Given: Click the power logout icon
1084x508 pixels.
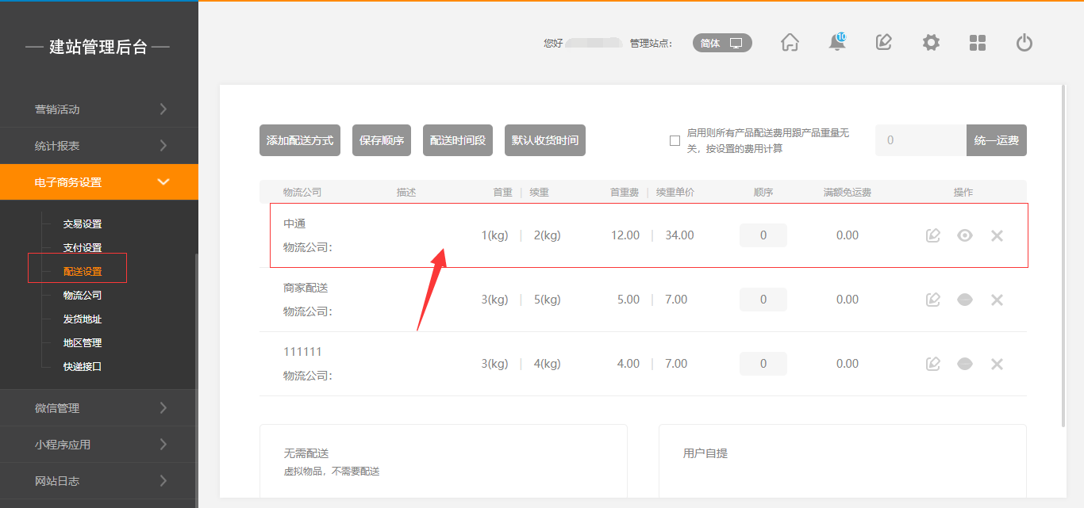Looking at the screenshot, I should tap(1024, 43).
